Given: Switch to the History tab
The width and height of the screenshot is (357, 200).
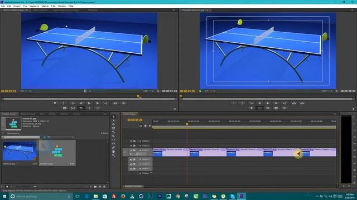Looking at the screenshot, I should (76, 114).
